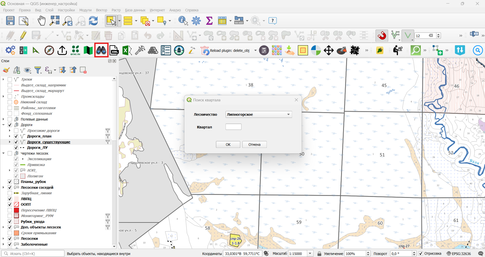Uncheck the Дороги group checkbox
Image resolution: width=485 pixels, height=257 pixels.
pyautogui.click(x=10, y=125)
